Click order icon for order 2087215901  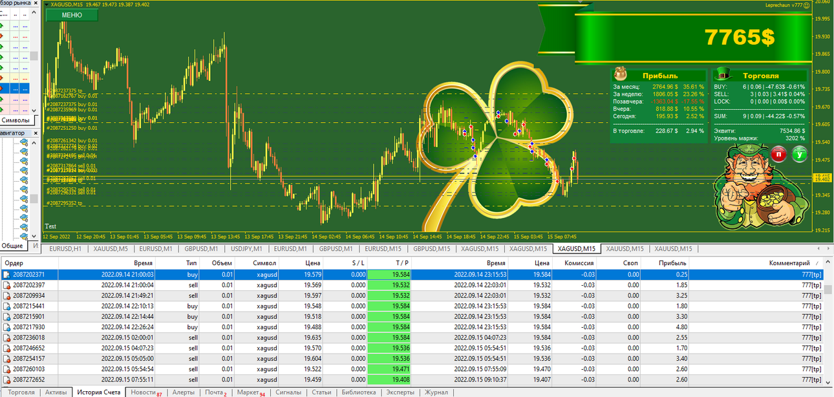click(7, 317)
